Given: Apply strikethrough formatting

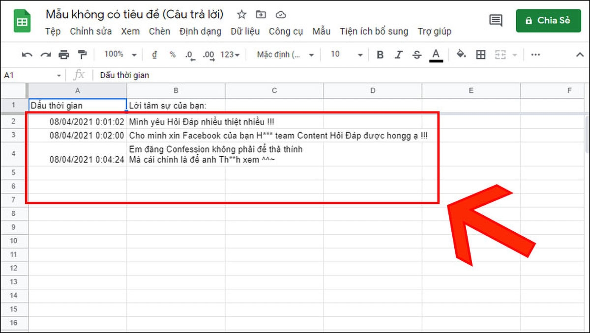Looking at the screenshot, I should tap(416, 55).
